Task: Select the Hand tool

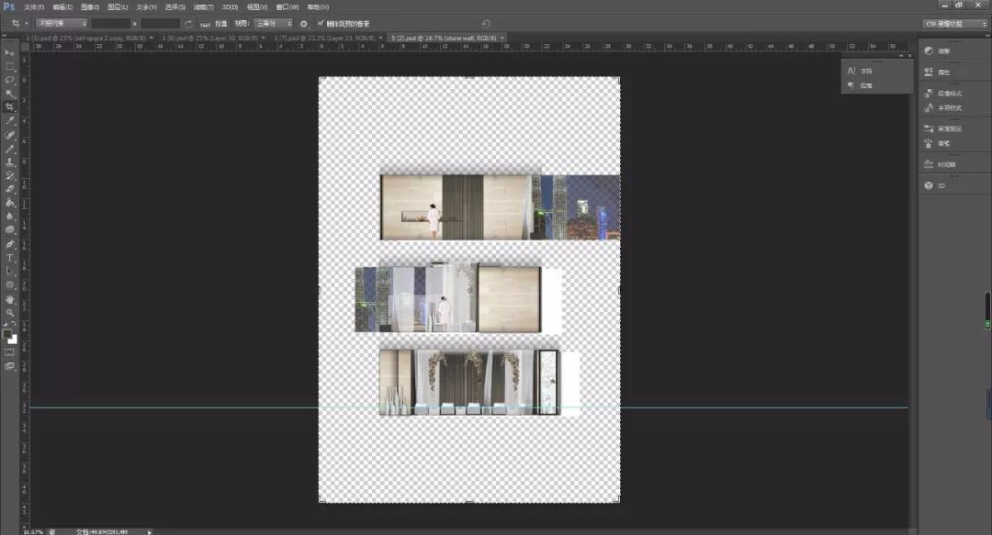Action: tap(10, 299)
